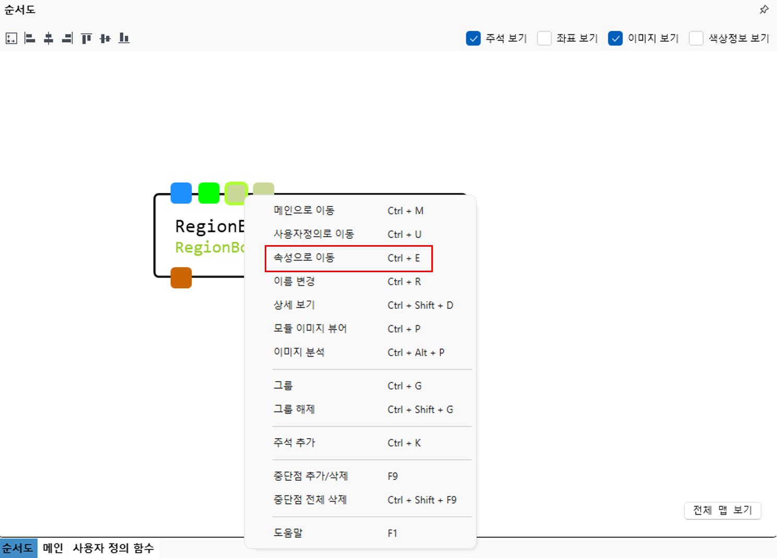The image size is (777, 558).
Task: Center selected nodes horizontally
Action: pyautogui.click(x=49, y=38)
